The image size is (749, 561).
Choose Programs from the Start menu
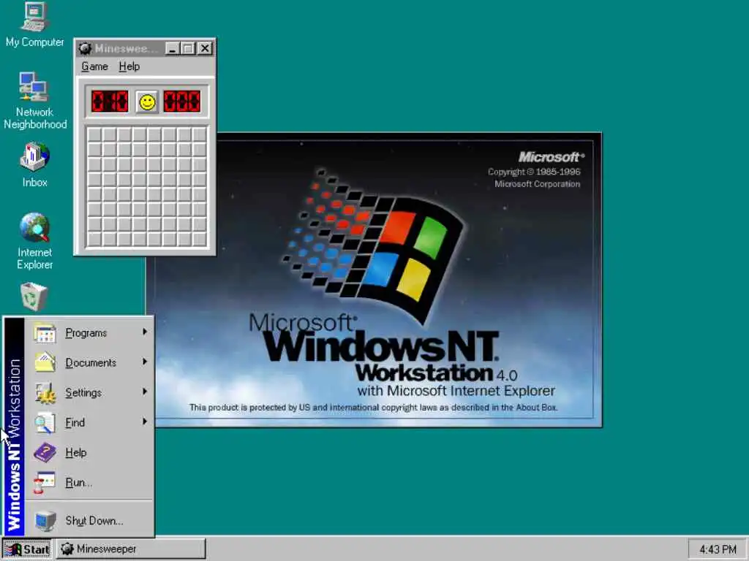pyautogui.click(x=89, y=333)
